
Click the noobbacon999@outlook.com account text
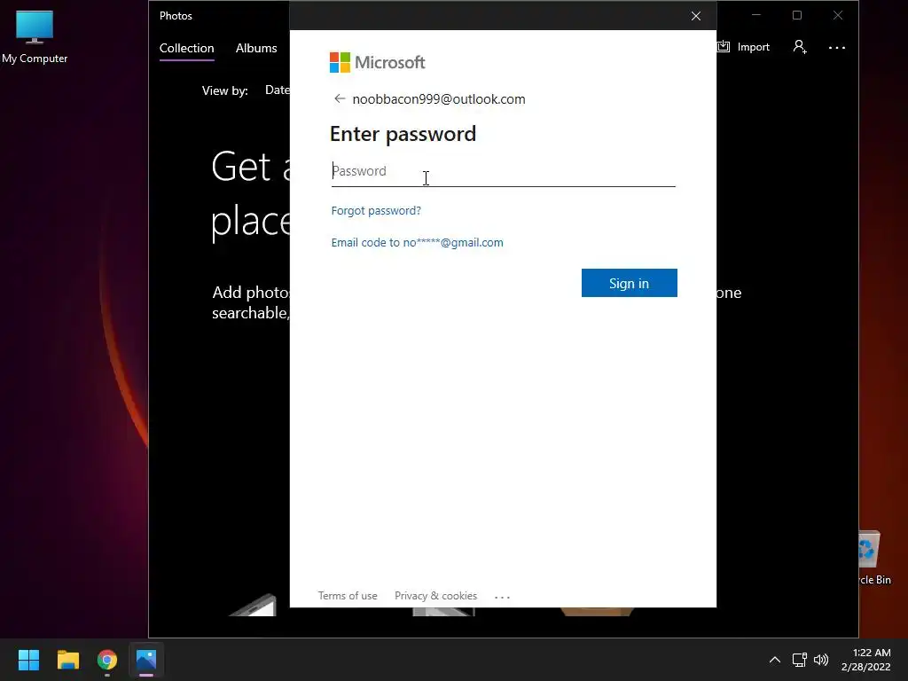click(439, 99)
